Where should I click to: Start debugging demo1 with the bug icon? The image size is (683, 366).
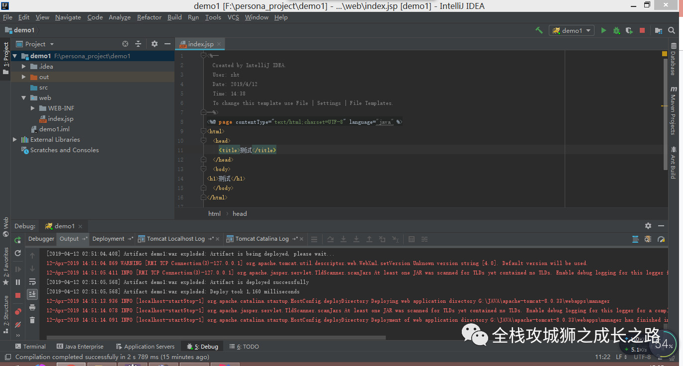click(x=616, y=30)
